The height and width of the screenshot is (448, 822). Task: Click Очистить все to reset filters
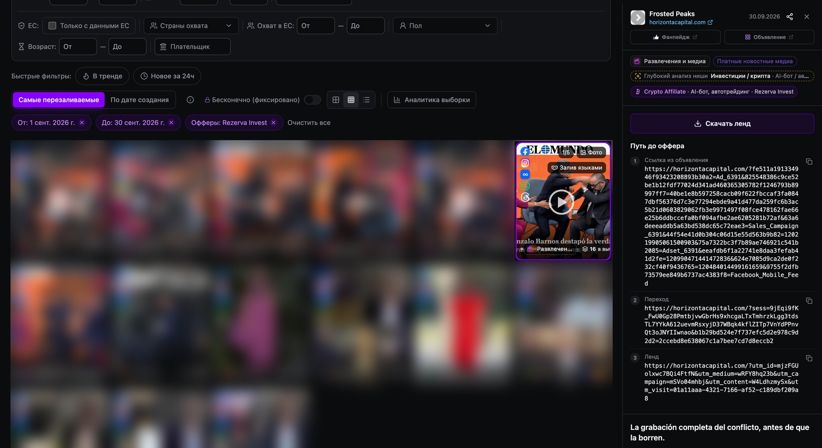tap(309, 123)
